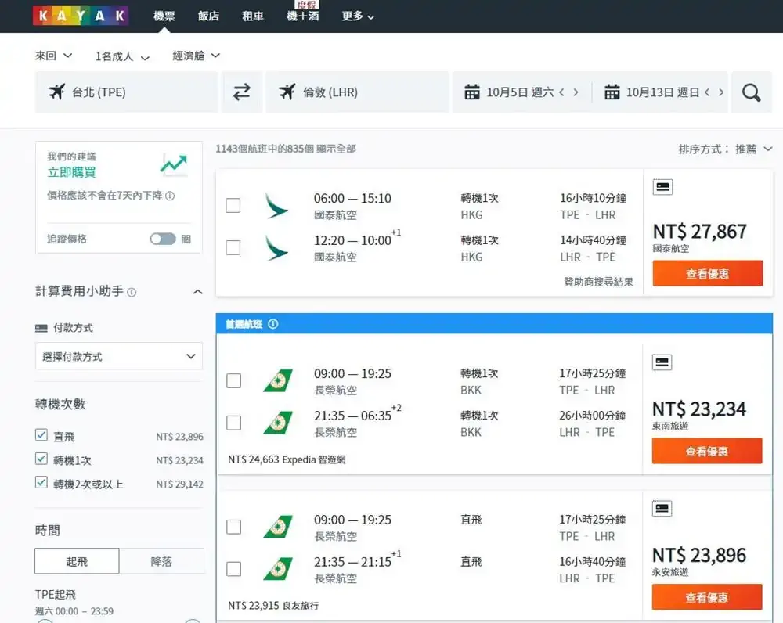The height and width of the screenshot is (623, 783).
Task: Open the 租車 car rental tab
Action: tap(253, 16)
